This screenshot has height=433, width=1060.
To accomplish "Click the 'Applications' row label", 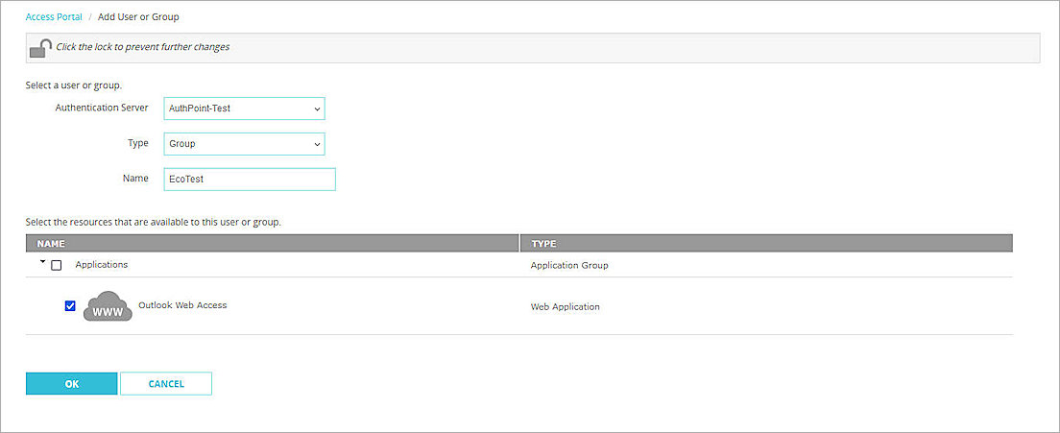I will (x=102, y=265).
